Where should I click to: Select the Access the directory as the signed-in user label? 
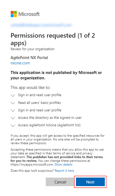click(x=50, y=118)
